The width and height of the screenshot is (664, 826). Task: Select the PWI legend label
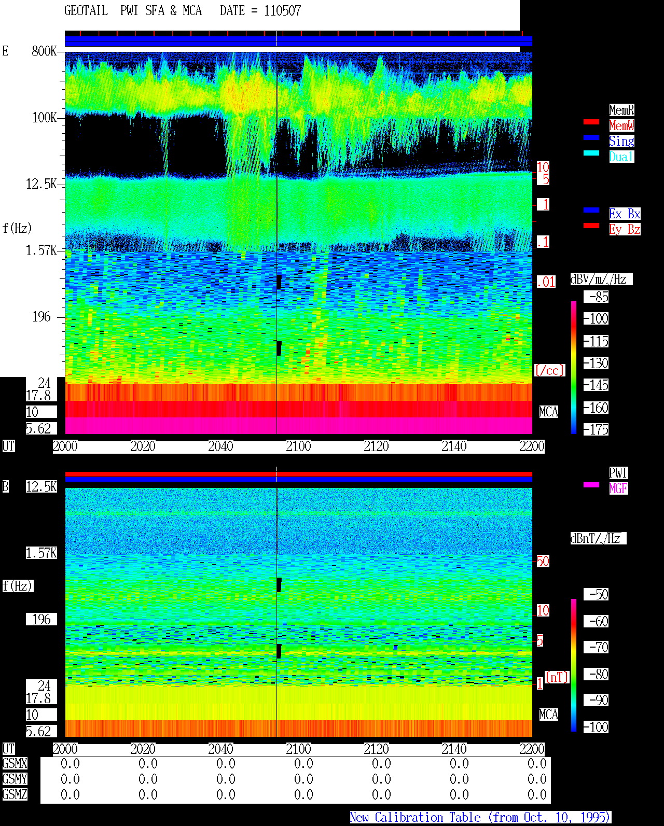(x=618, y=473)
